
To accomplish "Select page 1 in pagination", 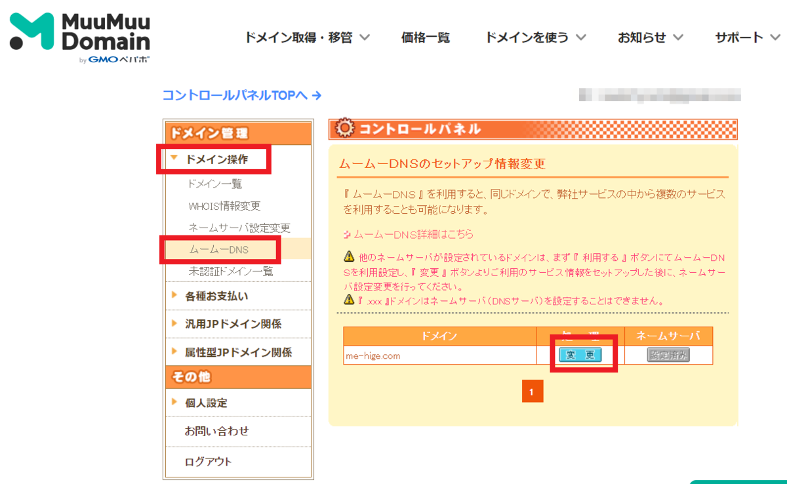I will (x=533, y=392).
